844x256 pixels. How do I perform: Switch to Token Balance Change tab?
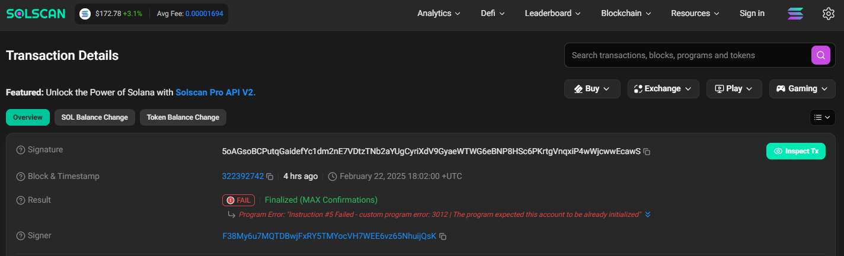(183, 117)
